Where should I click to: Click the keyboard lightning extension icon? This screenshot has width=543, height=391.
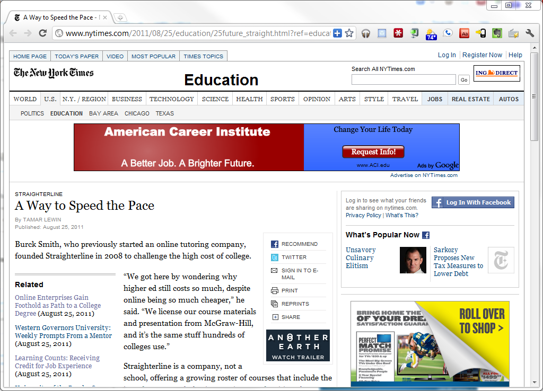point(513,33)
